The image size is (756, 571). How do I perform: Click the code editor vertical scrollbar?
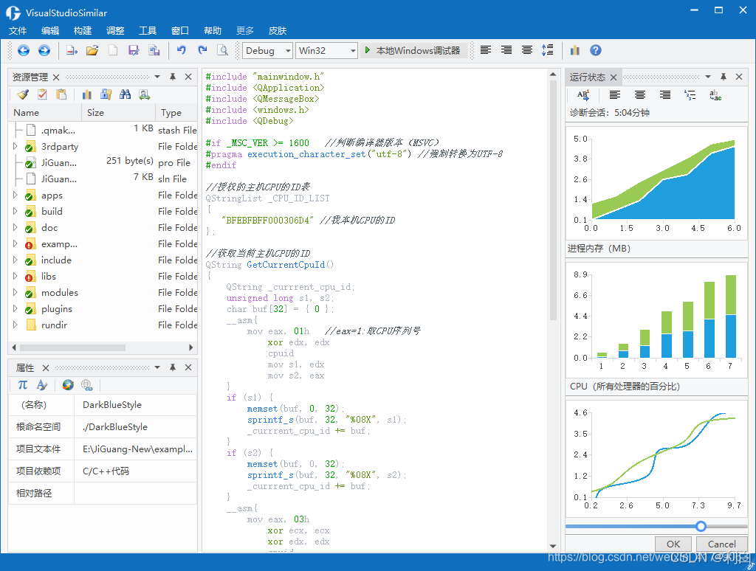click(x=553, y=201)
